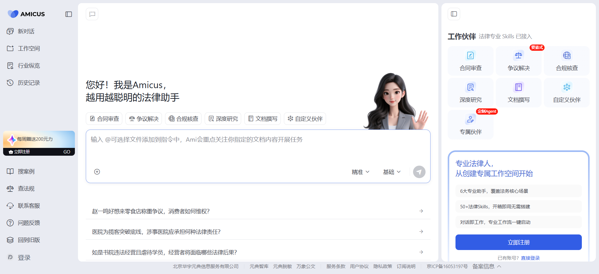Click the plus attach icon in the input box
Screen dimensions: 599x274
97,172
